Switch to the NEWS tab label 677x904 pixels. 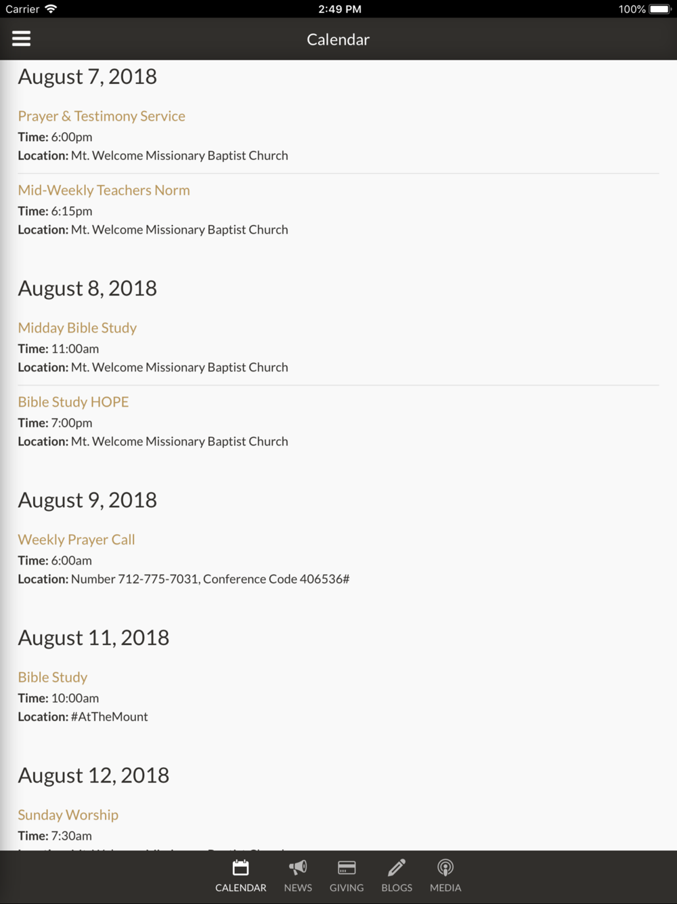(x=298, y=888)
